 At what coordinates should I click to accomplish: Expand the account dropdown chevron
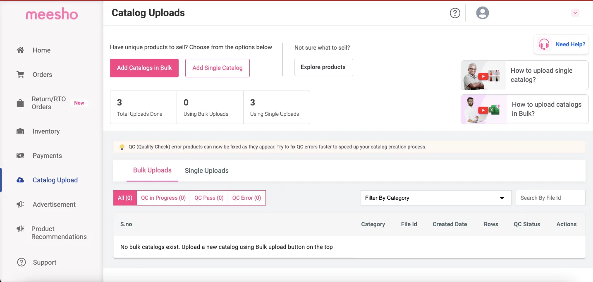(x=575, y=13)
